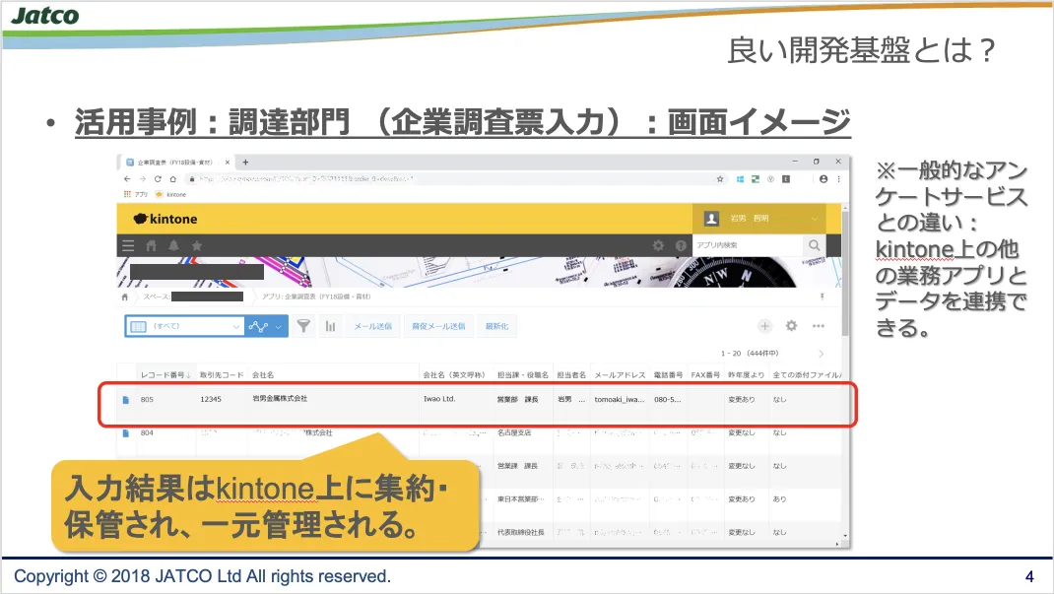Image resolution: width=1054 pixels, height=594 pixels.
Task: Open the kintone hamburger menu icon
Action: 128,245
